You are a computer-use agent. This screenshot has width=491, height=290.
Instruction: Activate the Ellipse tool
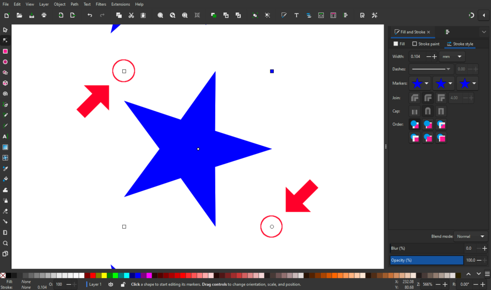pos(5,62)
